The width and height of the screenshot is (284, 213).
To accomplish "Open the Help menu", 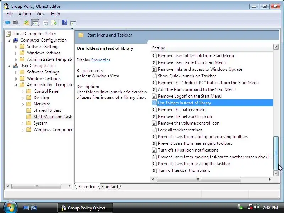I will [x=55, y=14].
